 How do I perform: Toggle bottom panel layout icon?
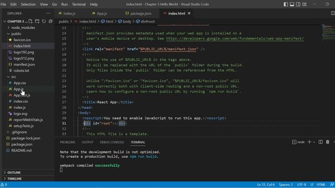(x=292, y=4)
